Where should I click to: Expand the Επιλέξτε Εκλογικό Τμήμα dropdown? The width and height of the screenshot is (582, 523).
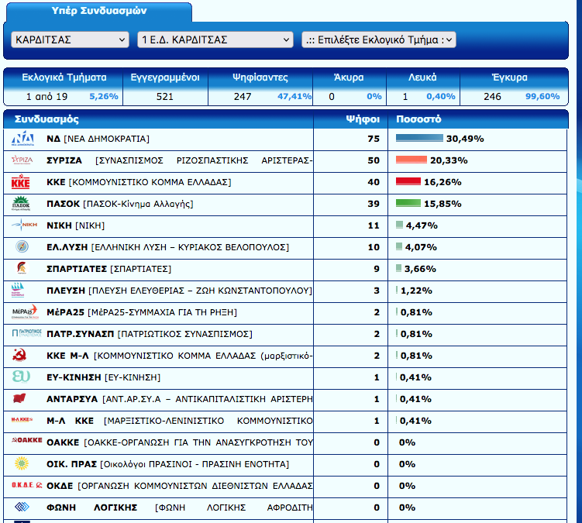coord(378,40)
